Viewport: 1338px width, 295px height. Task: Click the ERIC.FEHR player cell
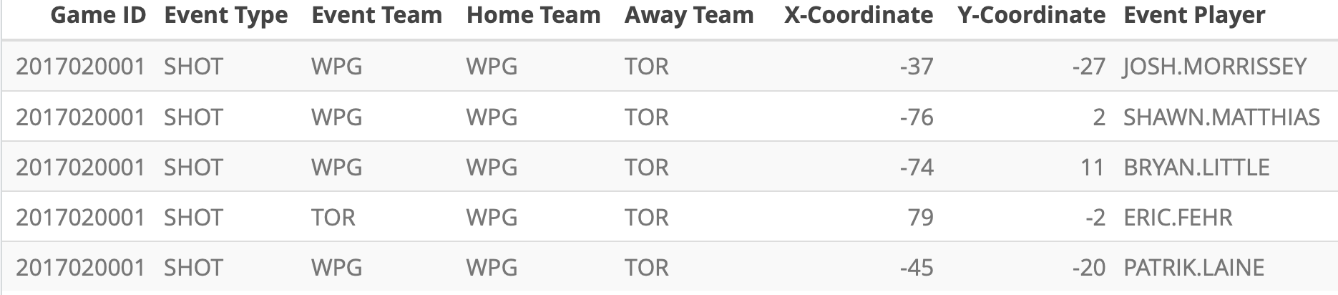click(1178, 218)
